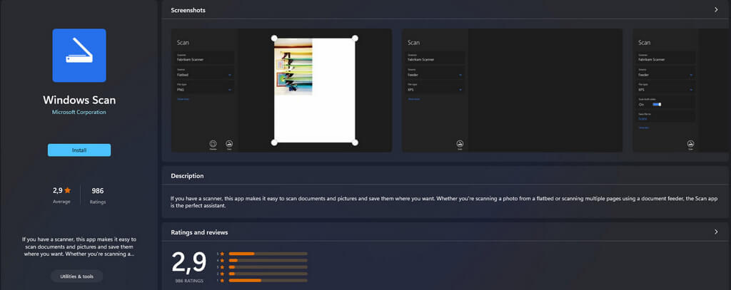This screenshot has width=731, height=290.
Task: Open File type PNG dropdown in first screenshot
Action: coord(204,88)
